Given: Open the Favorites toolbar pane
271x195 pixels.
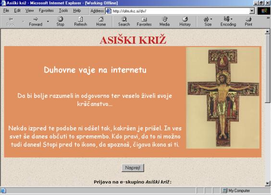Looking at the screenshot, I should 144,22.
